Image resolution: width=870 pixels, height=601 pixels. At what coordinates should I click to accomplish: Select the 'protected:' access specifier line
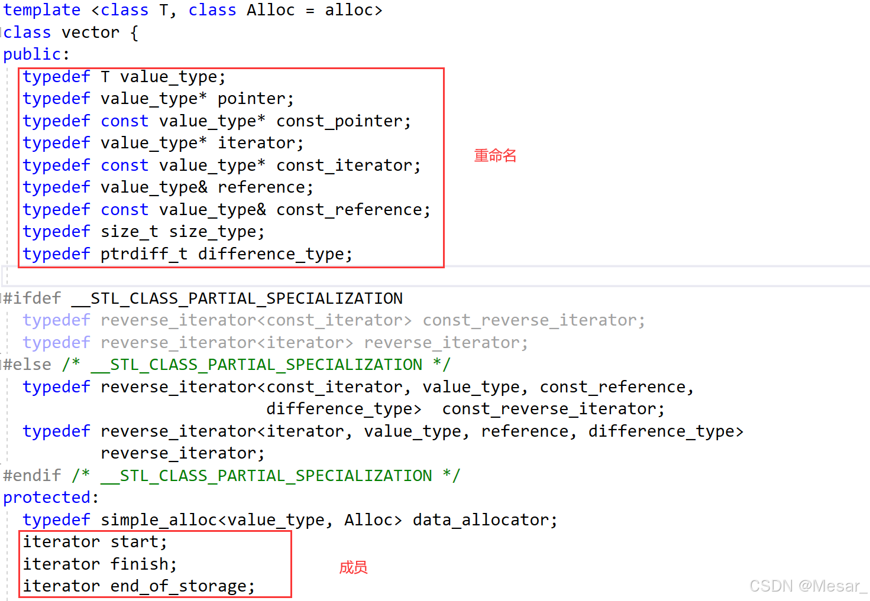pyautogui.click(x=51, y=498)
